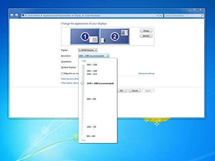
Task: Expand the arrow before 'Screen Resolution' breadcrumb
Action: [83, 15]
